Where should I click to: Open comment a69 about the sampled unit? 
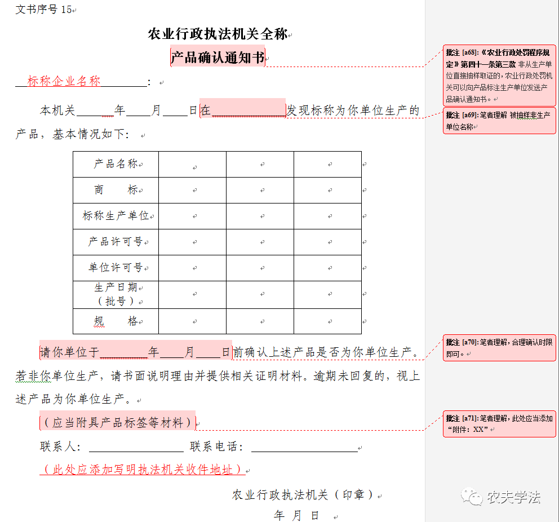point(499,121)
